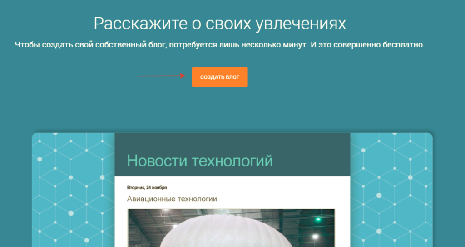Click the orange СОЗДАТЬ БЛОГ button
Image resolution: width=465 pixels, height=247 pixels.
[220, 77]
